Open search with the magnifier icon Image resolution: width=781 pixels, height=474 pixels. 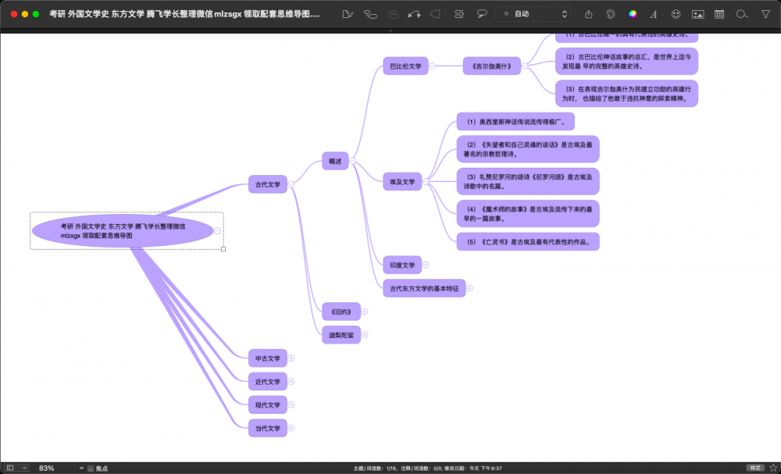click(x=742, y=14)
